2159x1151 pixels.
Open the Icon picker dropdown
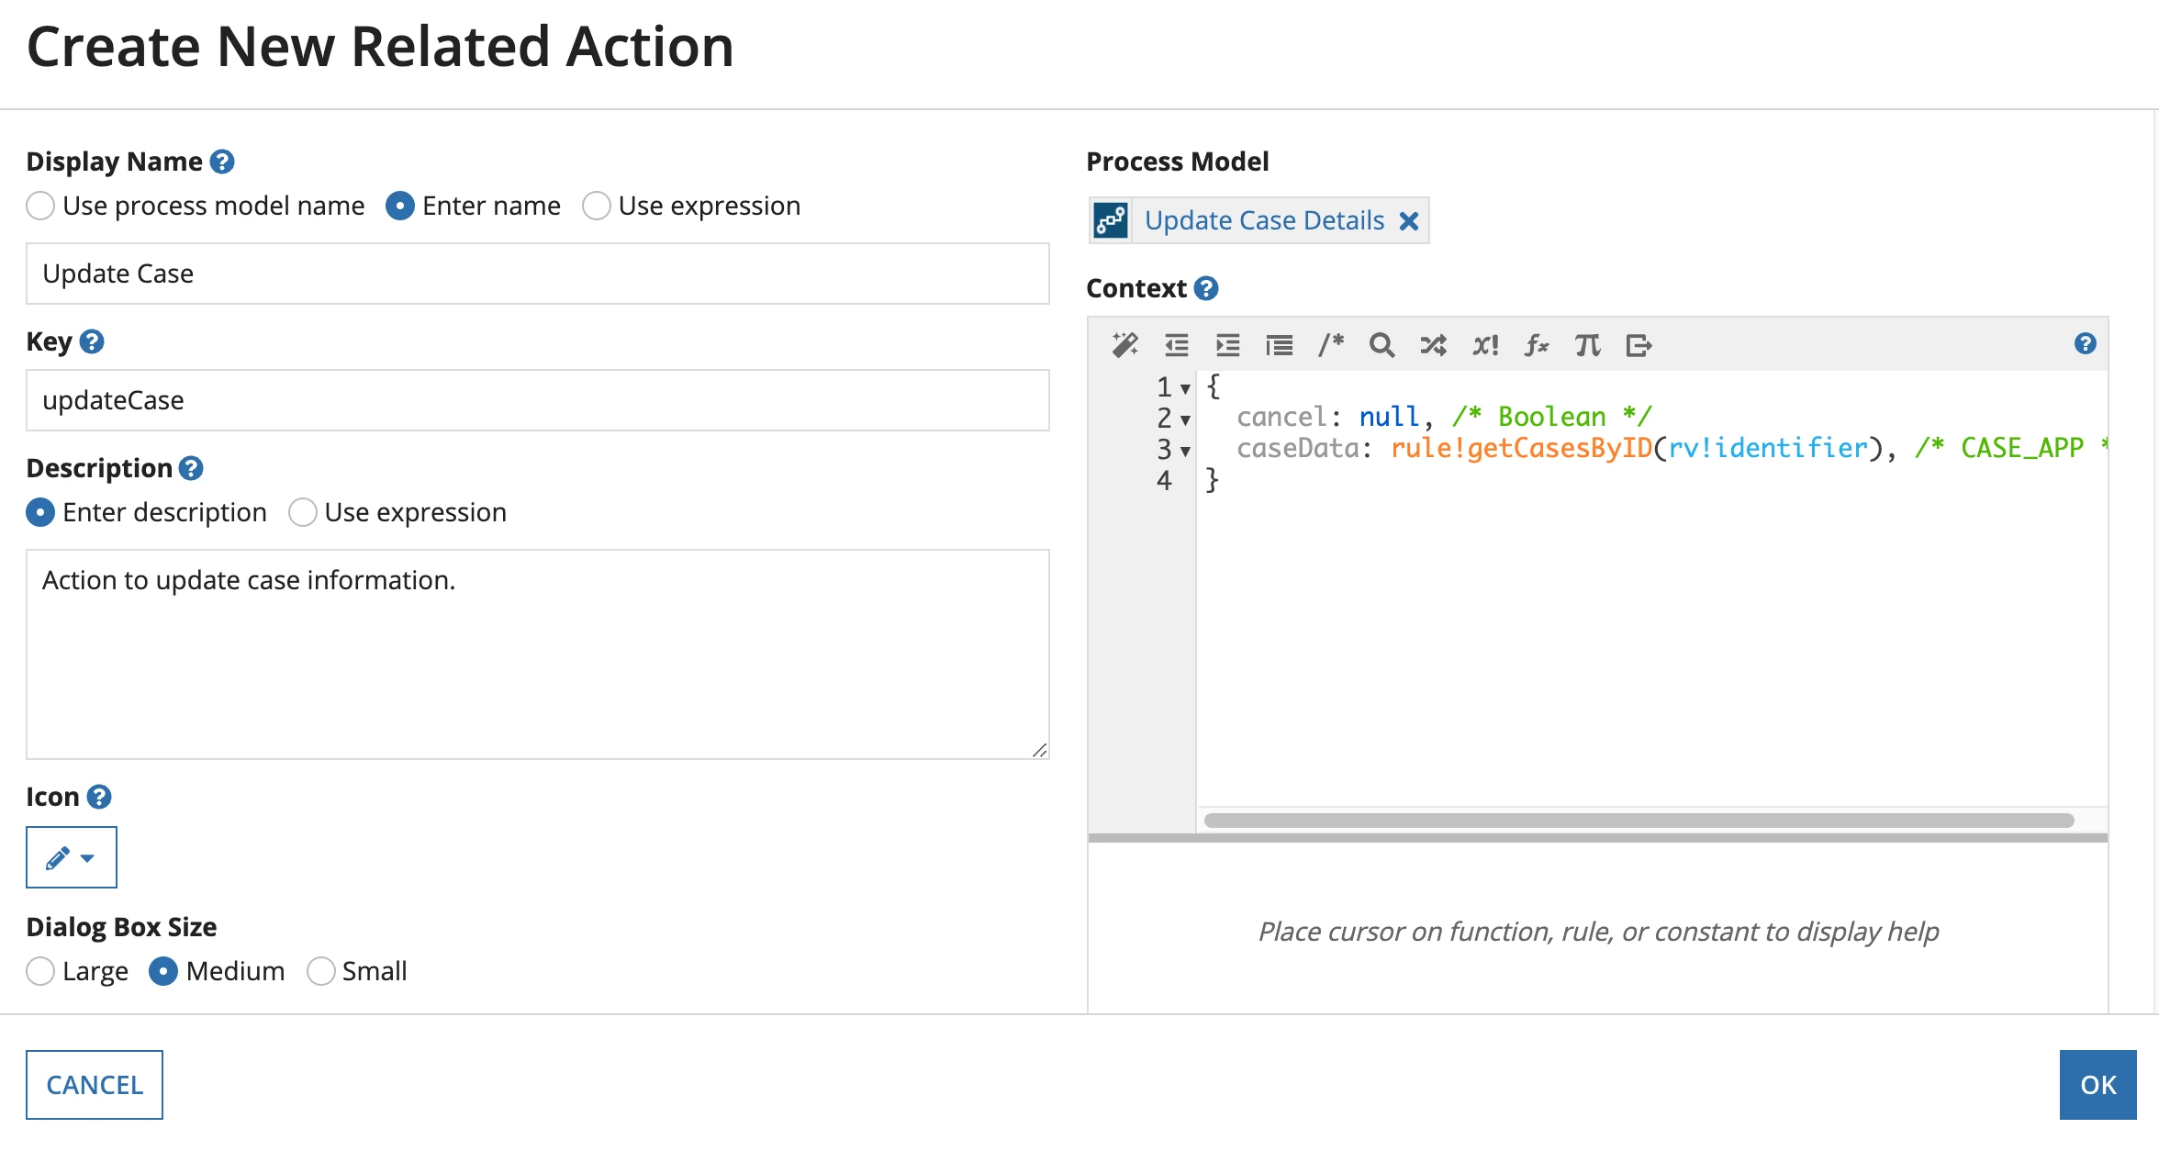click(x=72, y=857)
